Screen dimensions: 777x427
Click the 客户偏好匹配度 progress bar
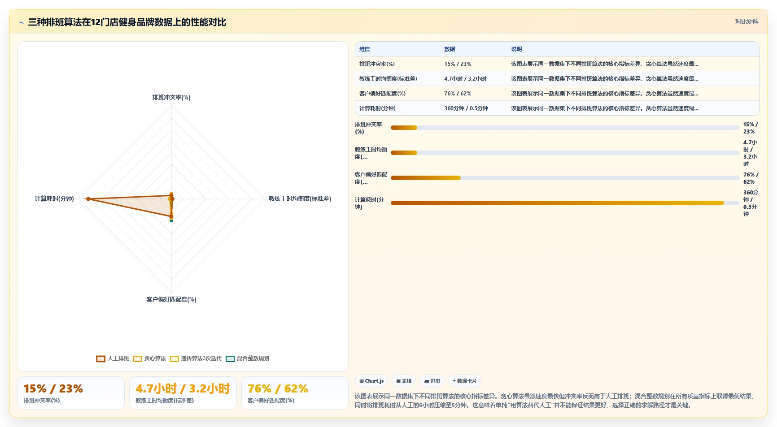coord(565,178)
